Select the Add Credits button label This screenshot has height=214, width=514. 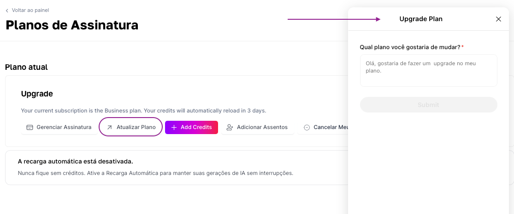tap(196, 127)
